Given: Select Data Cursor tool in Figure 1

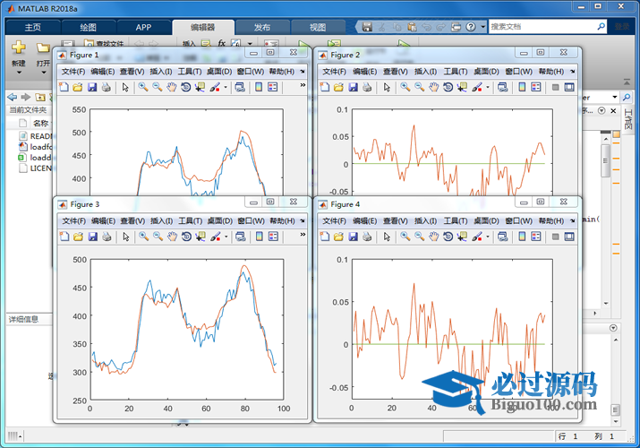Looking at the screenshot, I should point(200,87).
